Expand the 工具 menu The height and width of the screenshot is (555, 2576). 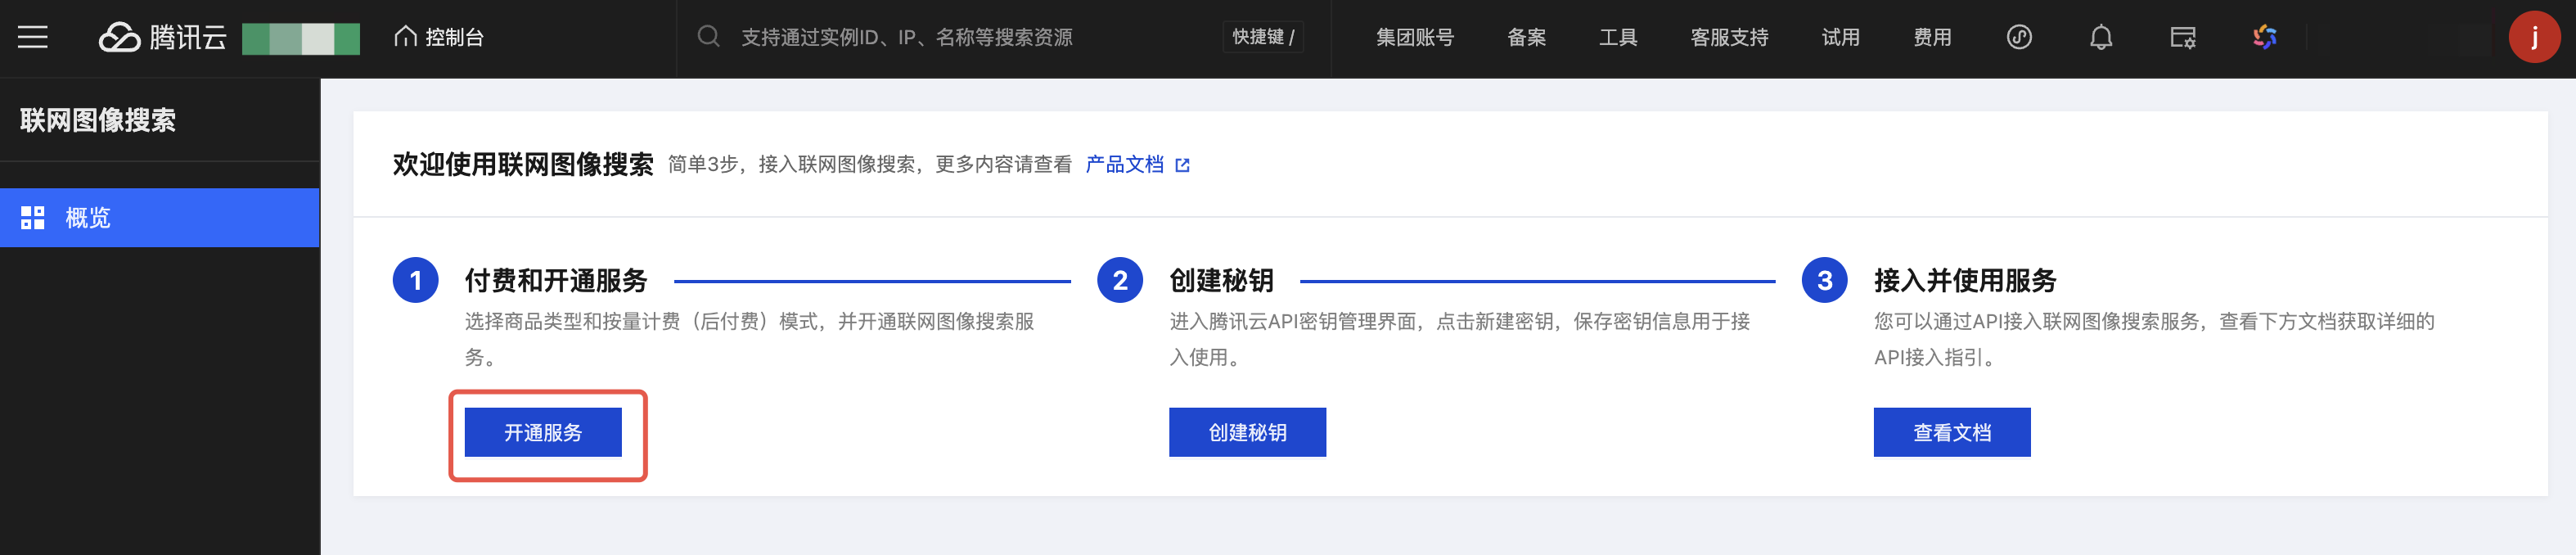[x=1617, y=38]
